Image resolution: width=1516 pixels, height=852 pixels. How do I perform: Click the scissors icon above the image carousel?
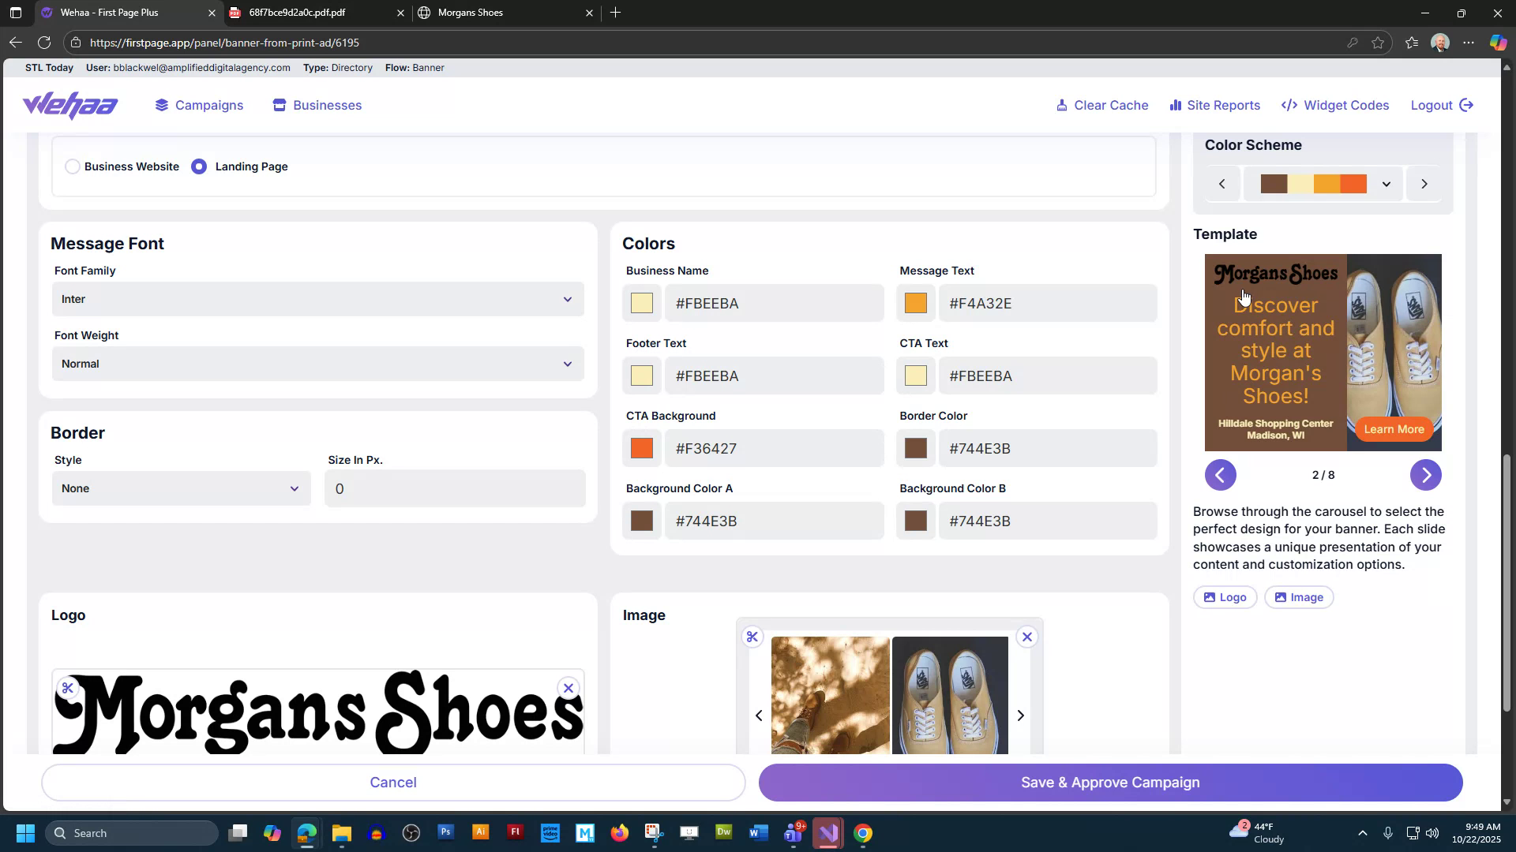752,637
